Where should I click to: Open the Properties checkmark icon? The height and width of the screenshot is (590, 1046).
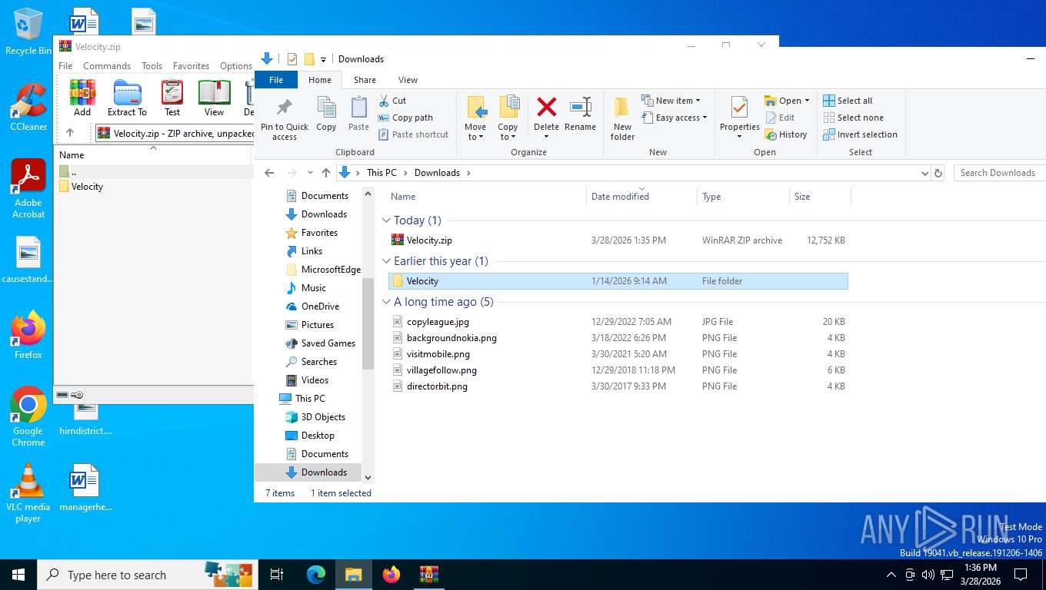tap(739, 108)
